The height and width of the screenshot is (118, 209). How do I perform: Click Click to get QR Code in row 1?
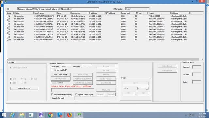tap(179, 16)
